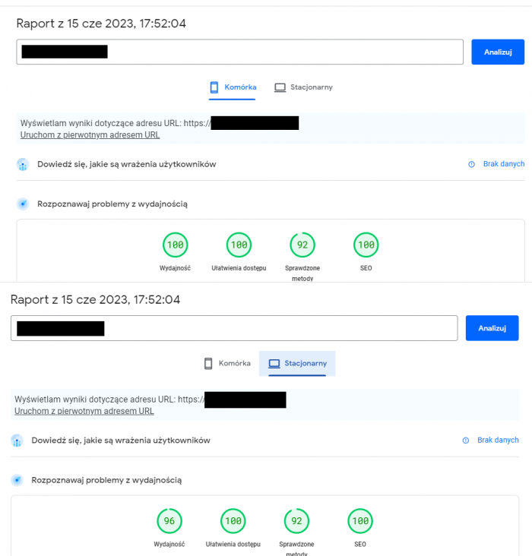Click the performance diagnostics icon in mobile report
The width and height of the screenshot is (532, 556).
[23, 204]
